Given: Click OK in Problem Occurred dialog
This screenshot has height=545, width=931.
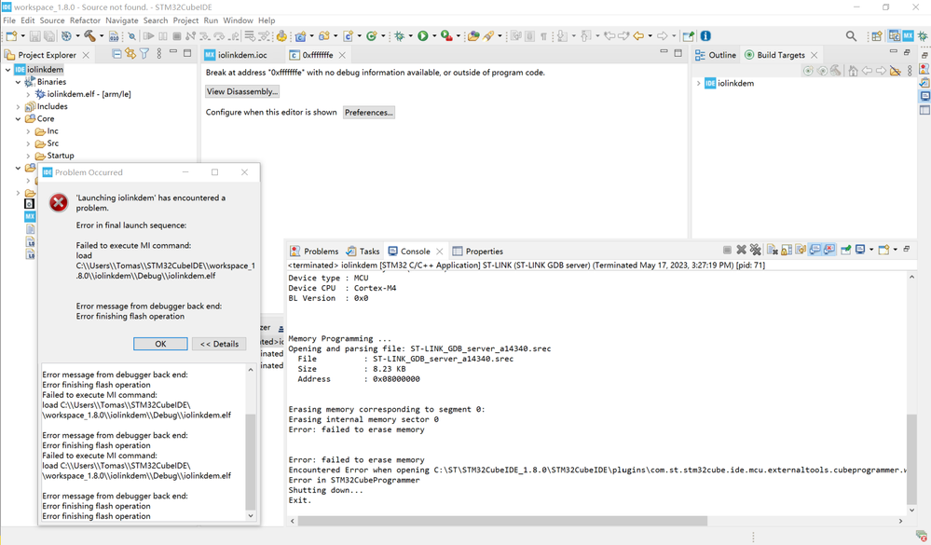Looking at the screenshot, I should (160, 344).
